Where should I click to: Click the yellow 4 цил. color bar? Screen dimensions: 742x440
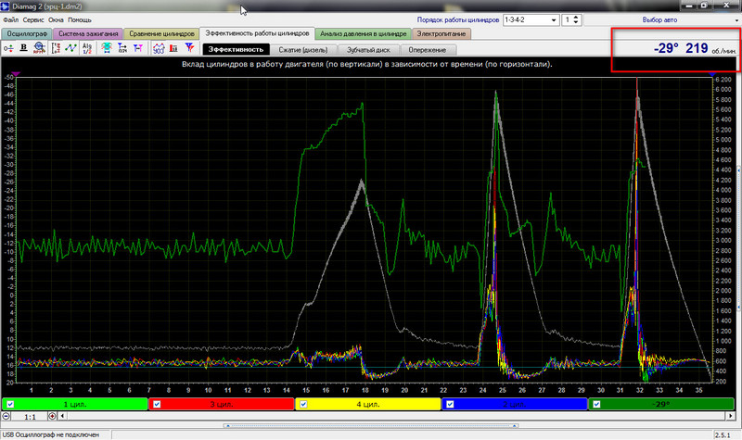coord(367,404)
